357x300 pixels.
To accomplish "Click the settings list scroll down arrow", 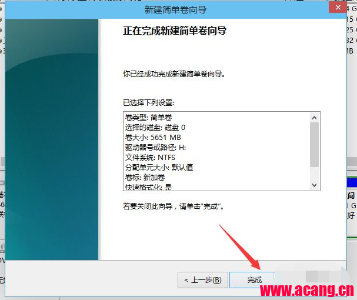I will [314, 185].
